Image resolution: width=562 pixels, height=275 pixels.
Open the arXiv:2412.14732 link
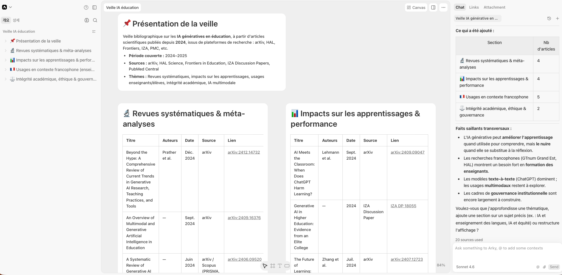[x=243, y=152]
